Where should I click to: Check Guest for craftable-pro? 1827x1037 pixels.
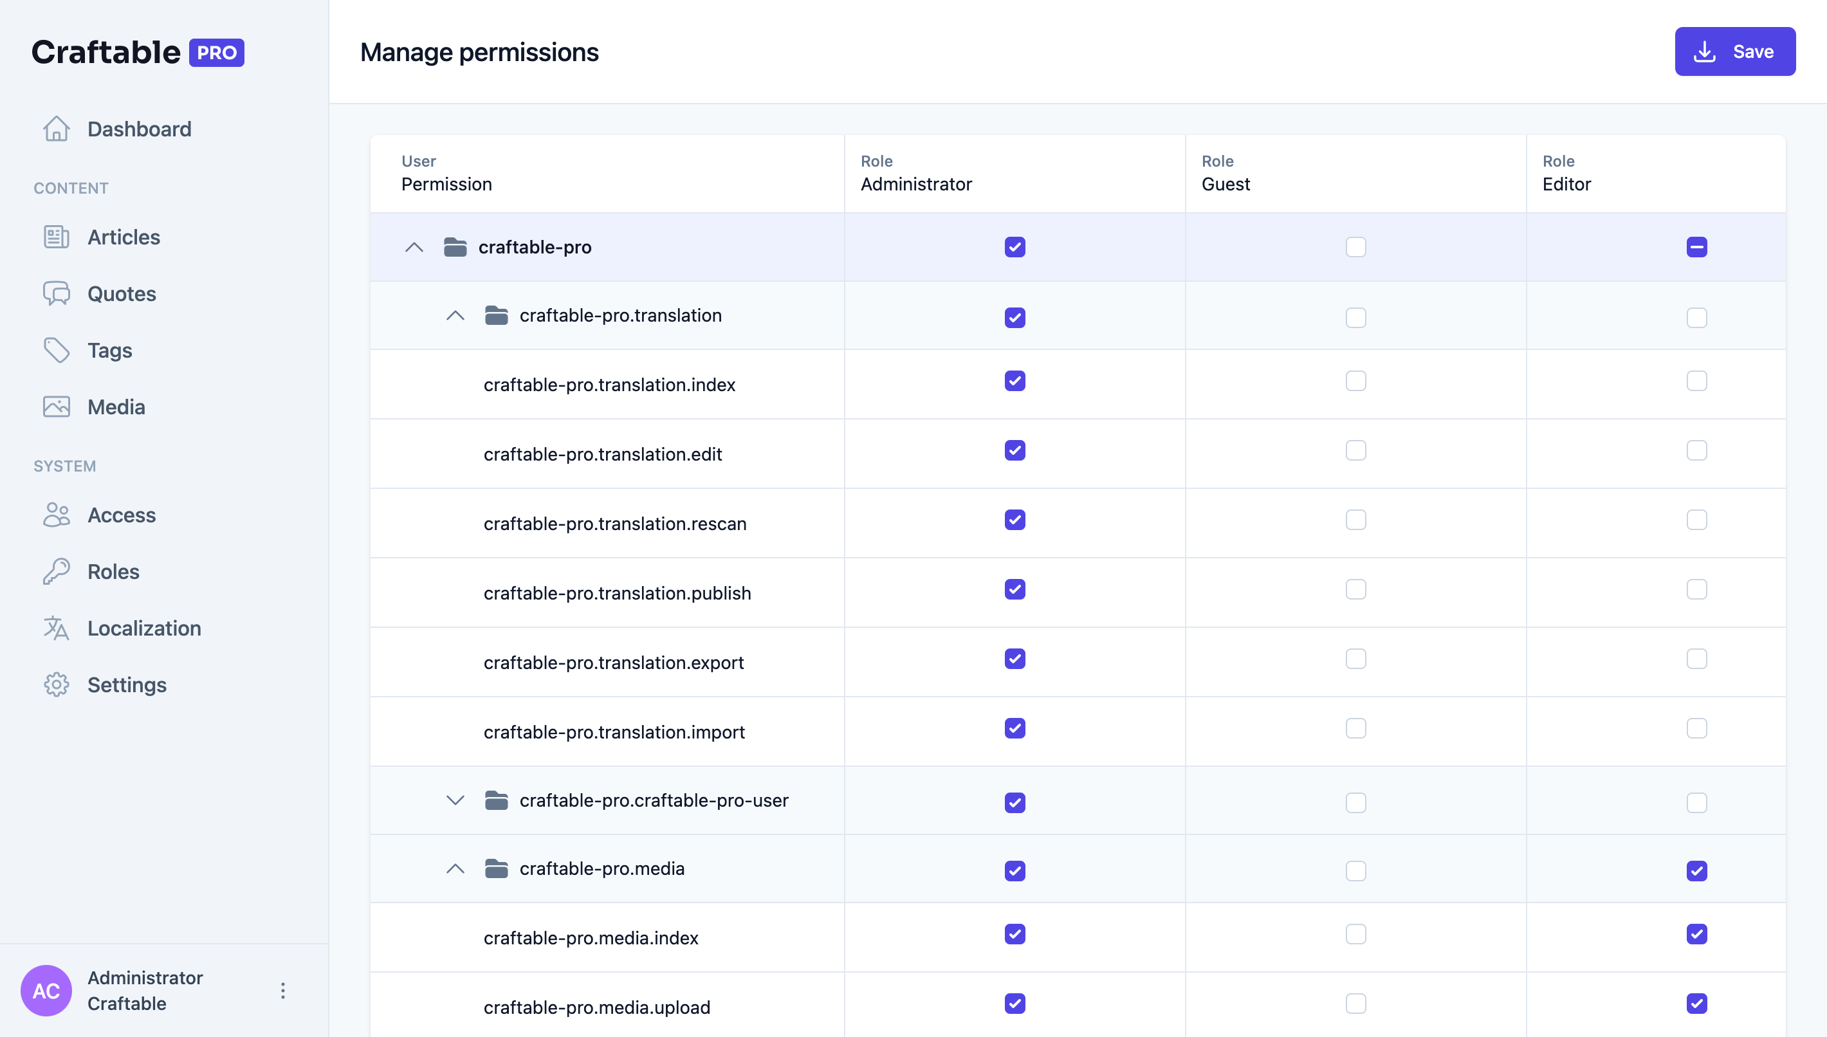coord(1355,247)
